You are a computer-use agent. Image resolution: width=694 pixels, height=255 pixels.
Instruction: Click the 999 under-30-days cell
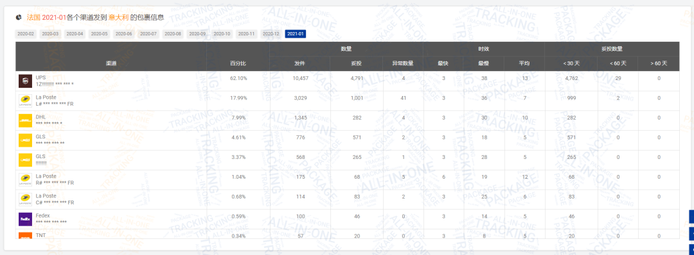(x=571, y=98)
